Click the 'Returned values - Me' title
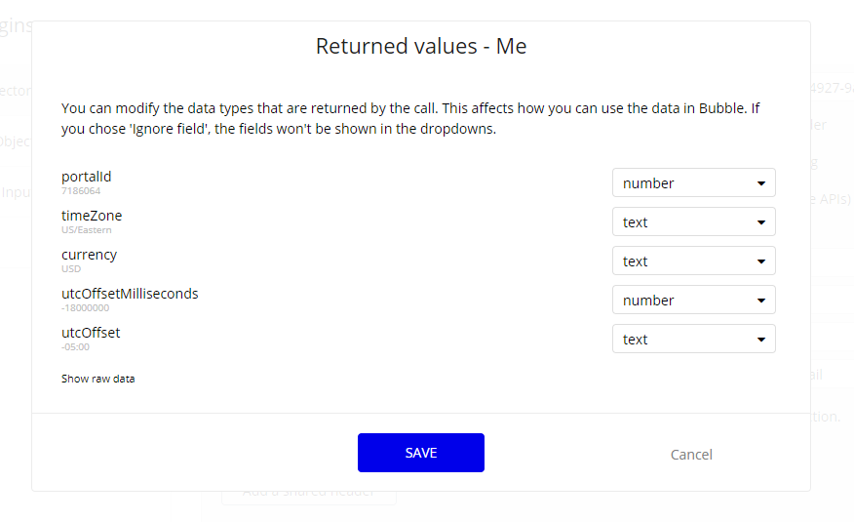The height and width of the screenshot is (522, 854). click(421, 46)
